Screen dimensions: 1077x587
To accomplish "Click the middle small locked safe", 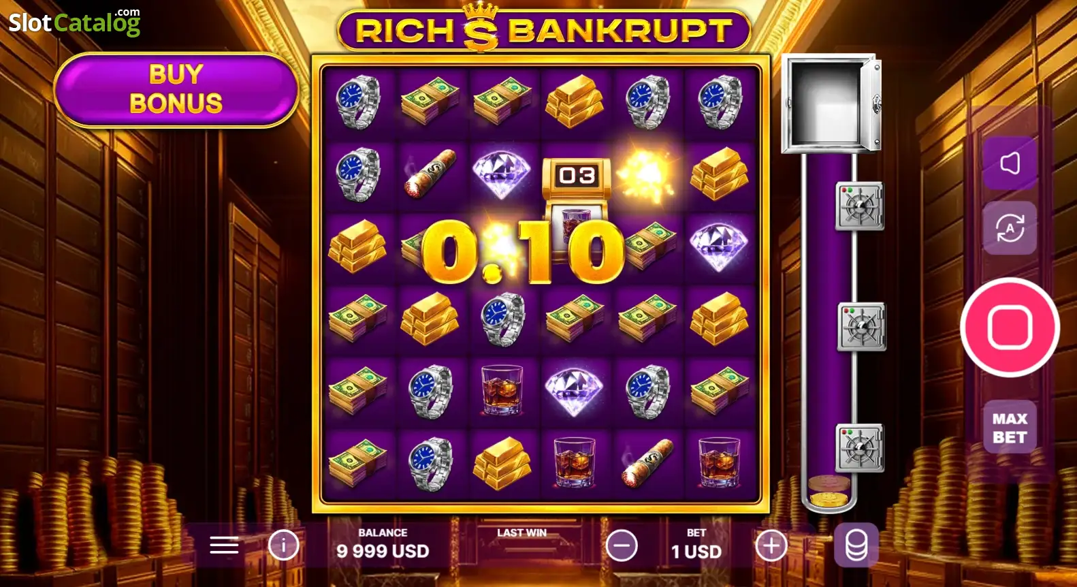I will [x=861, y=328].
